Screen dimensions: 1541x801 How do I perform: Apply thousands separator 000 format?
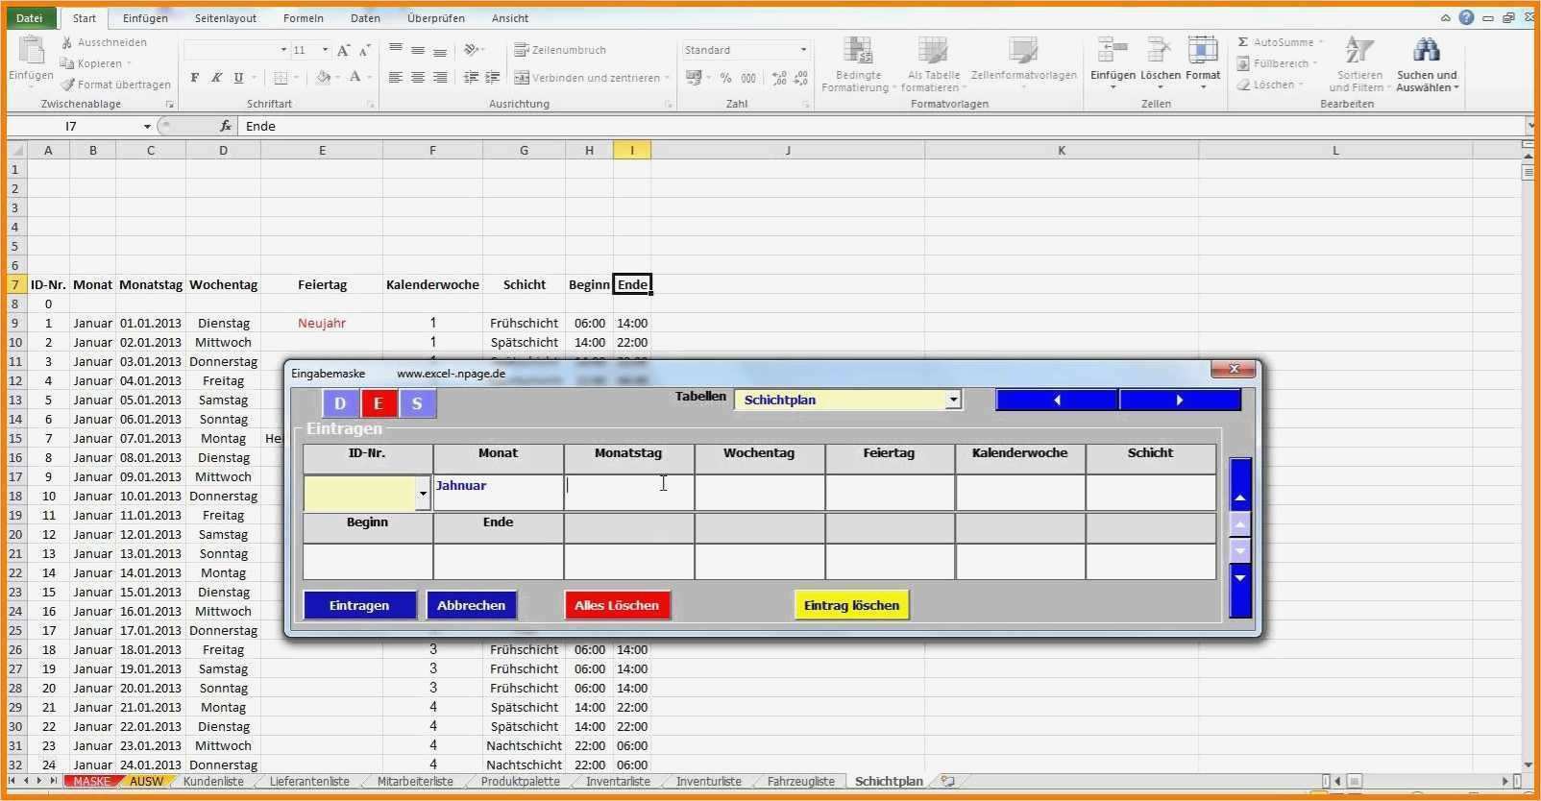pos(748,78)
